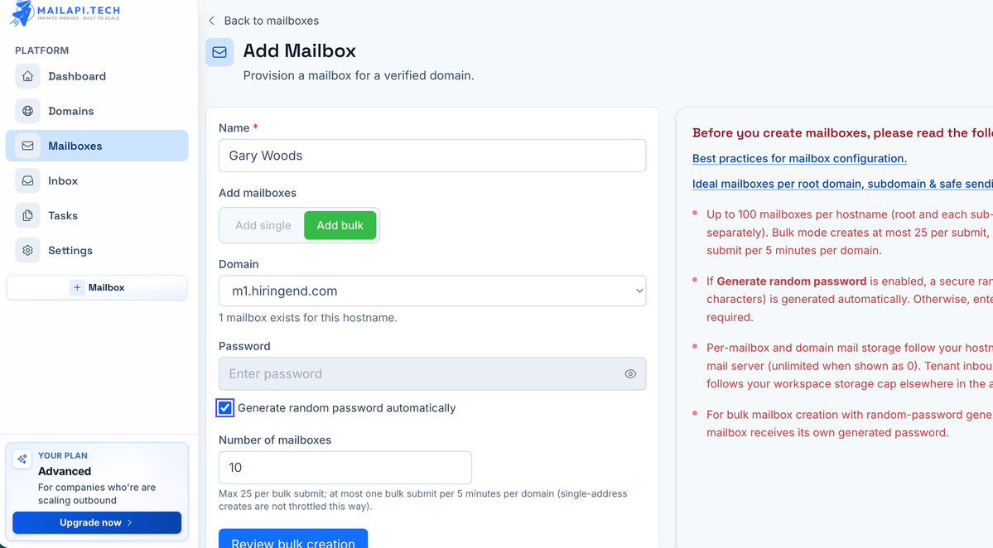Switch to Add single mode

(x=263, y=225)
